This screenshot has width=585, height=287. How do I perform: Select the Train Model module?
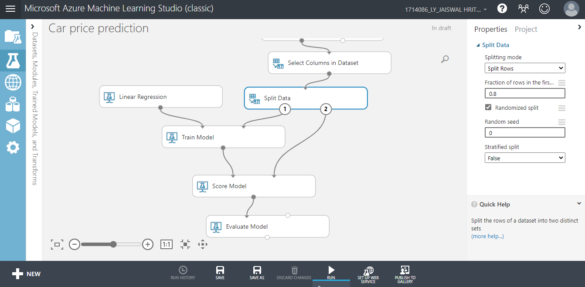(x=223, y=137)
